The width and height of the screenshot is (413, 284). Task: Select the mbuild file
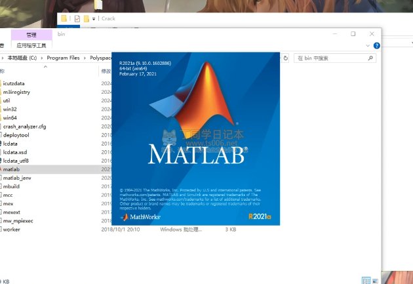coord(11,186)
